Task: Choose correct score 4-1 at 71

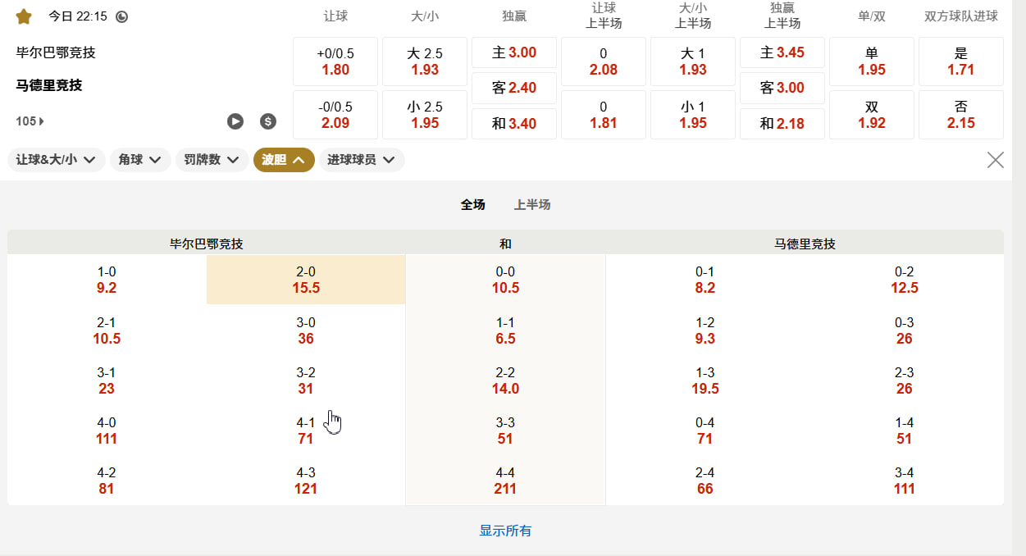Action: 306,431
